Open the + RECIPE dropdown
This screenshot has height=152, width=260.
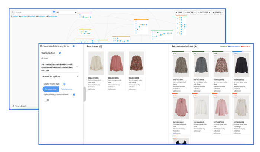coord(190,12)
